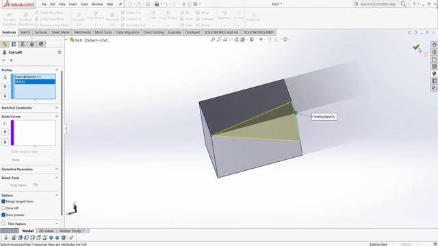
Task: Open the Cut-Loft panel help icon
Action: pos(60,52)
